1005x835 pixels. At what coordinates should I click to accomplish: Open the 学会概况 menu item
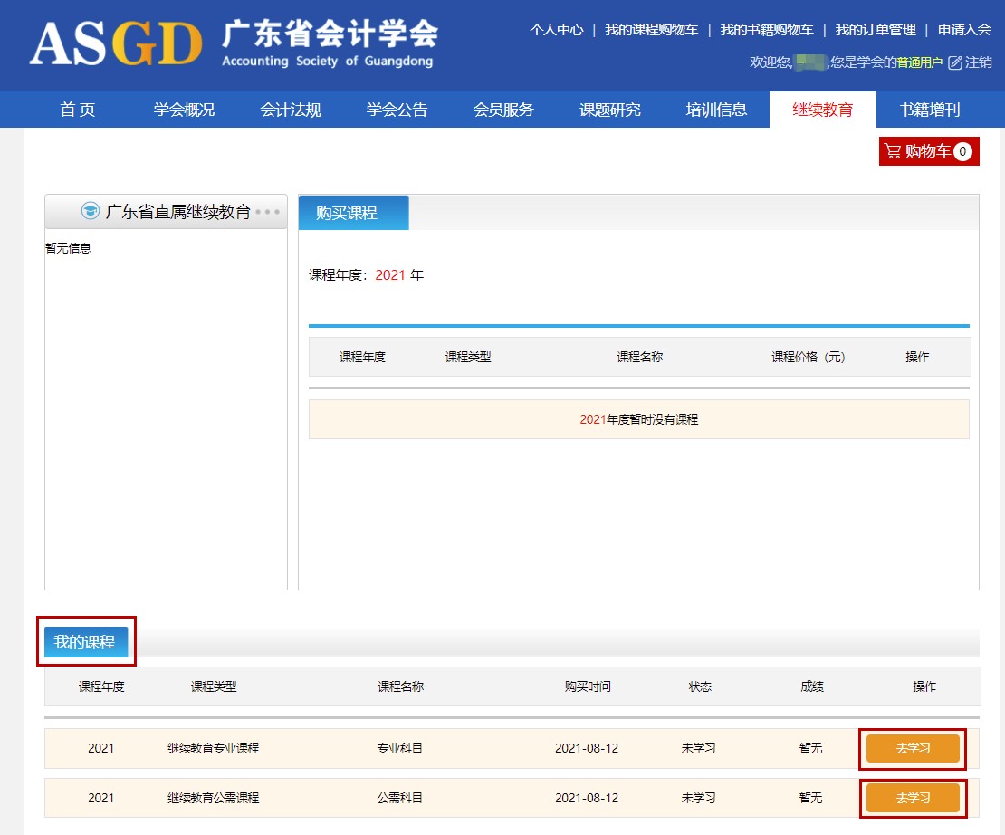pos(184,110)
